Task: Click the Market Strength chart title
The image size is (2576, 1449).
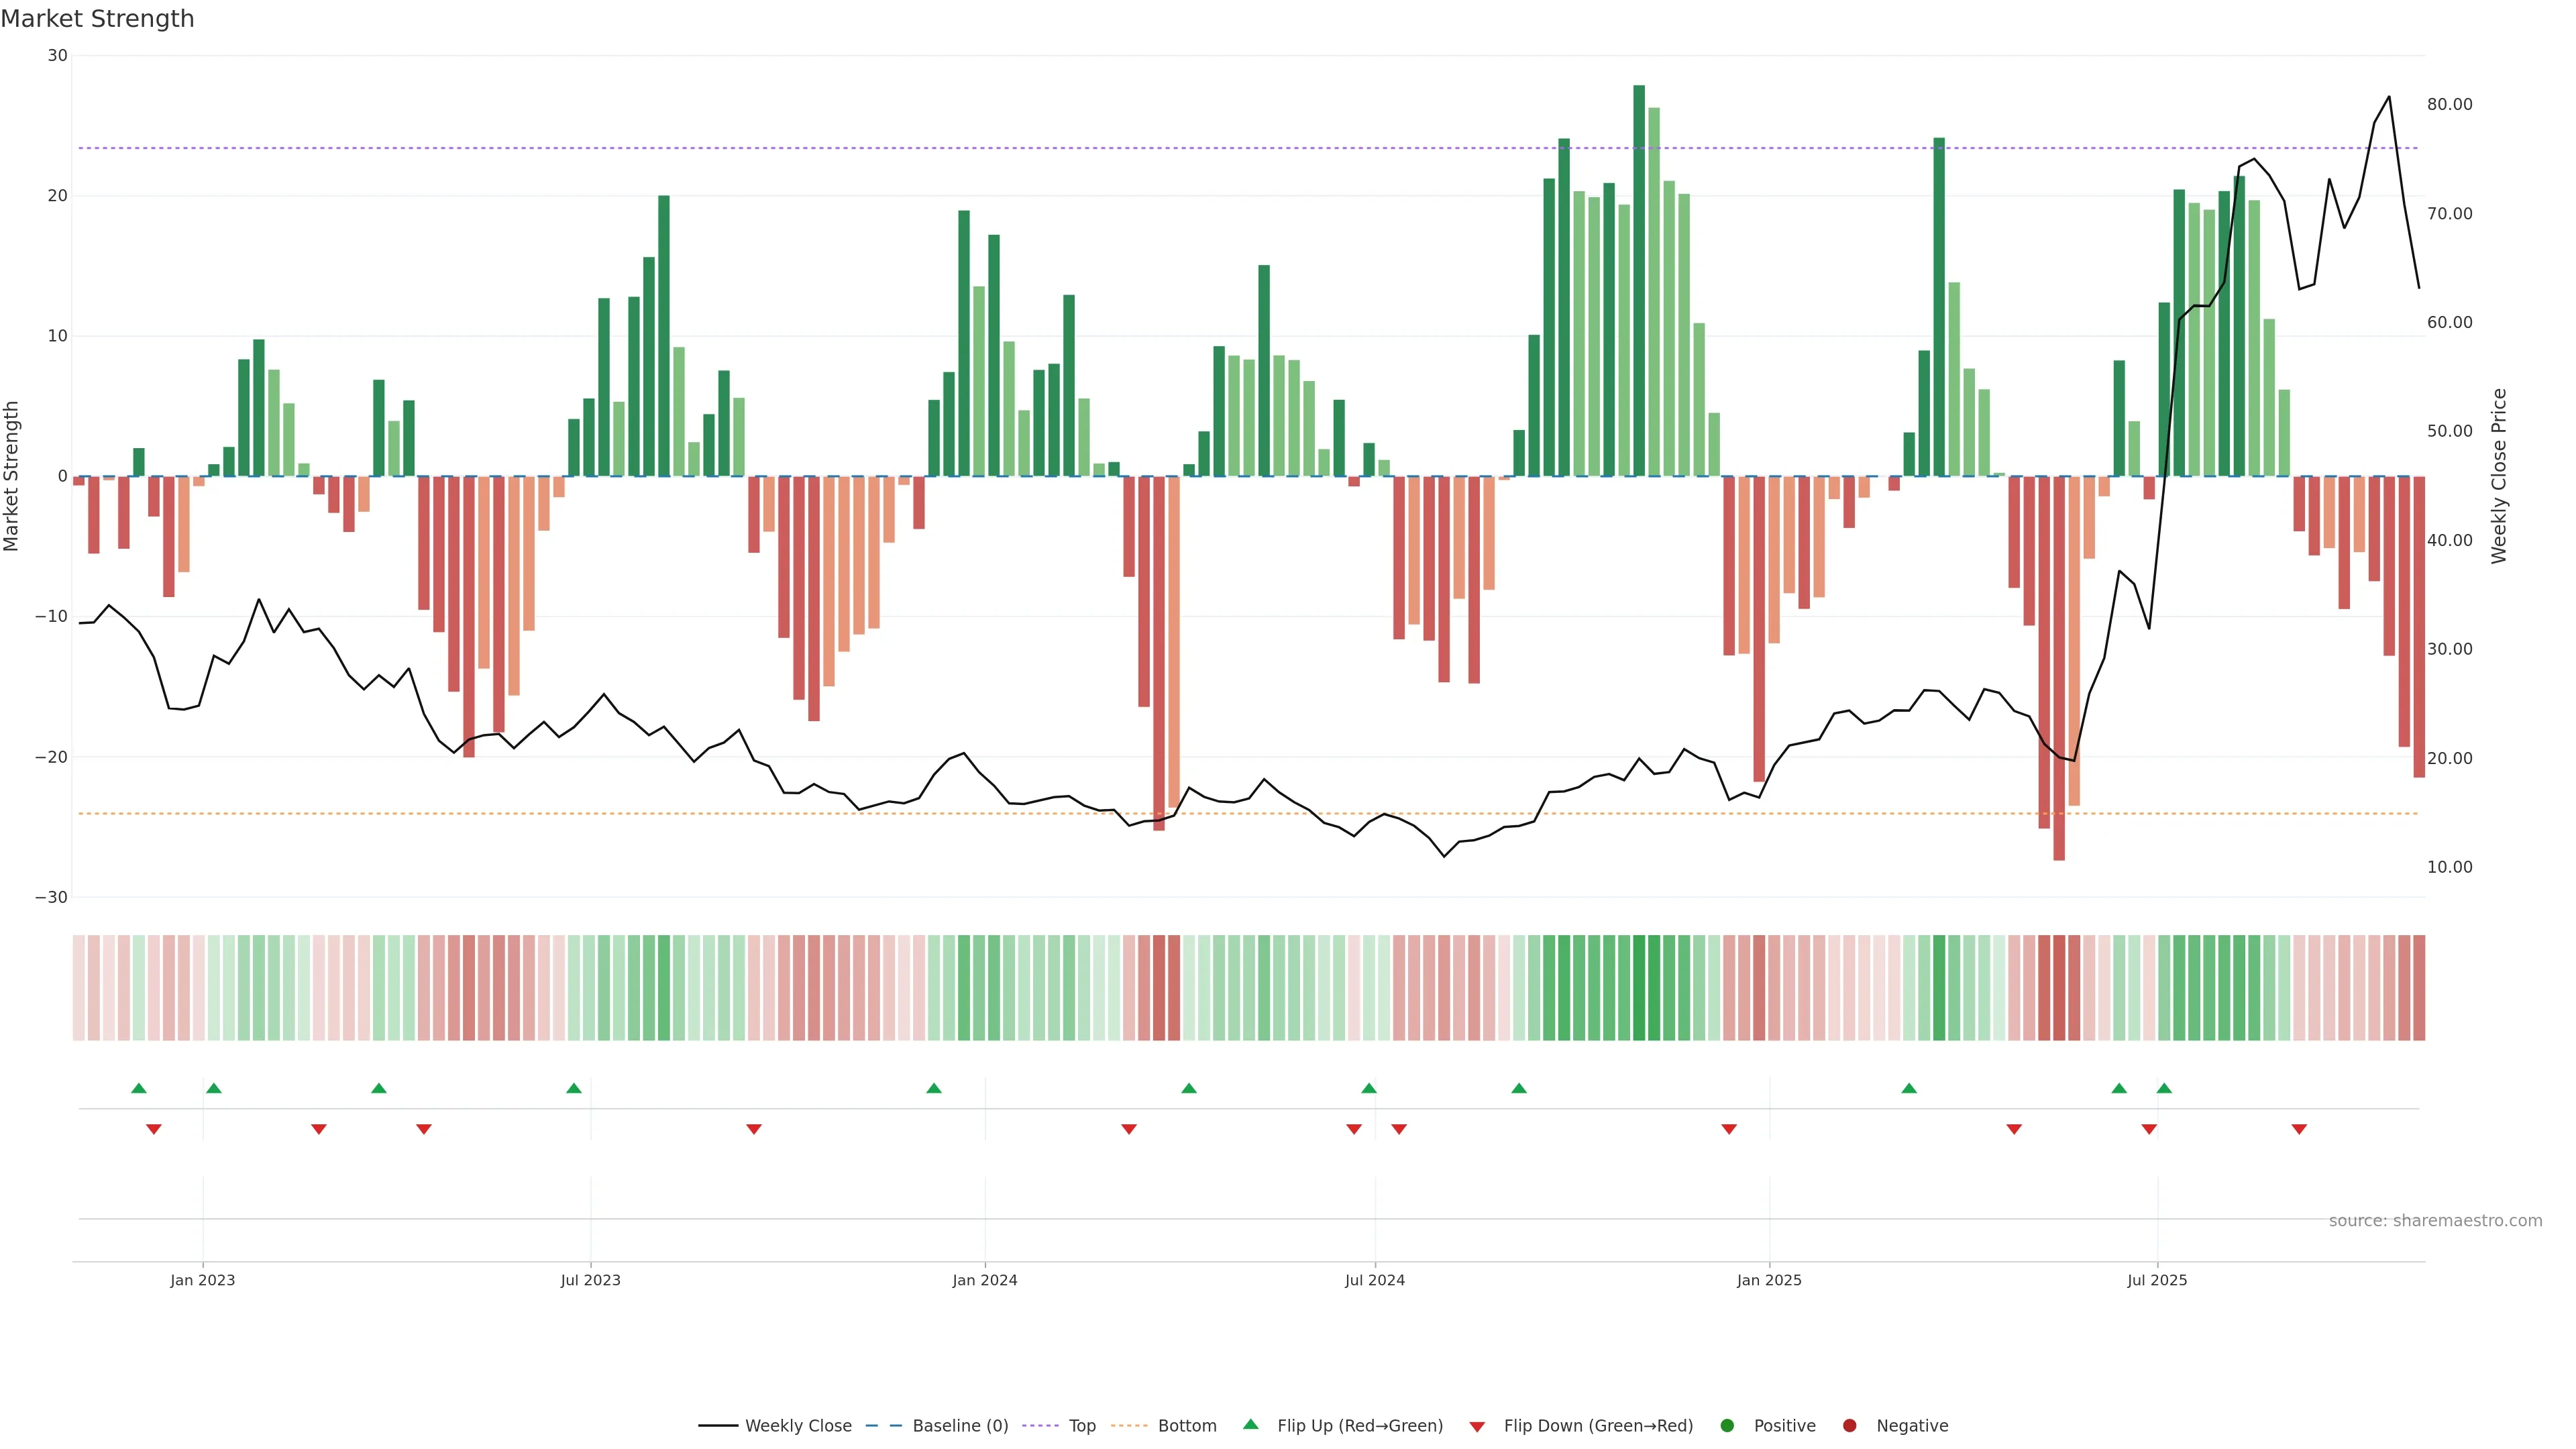Action: [97, 19]
